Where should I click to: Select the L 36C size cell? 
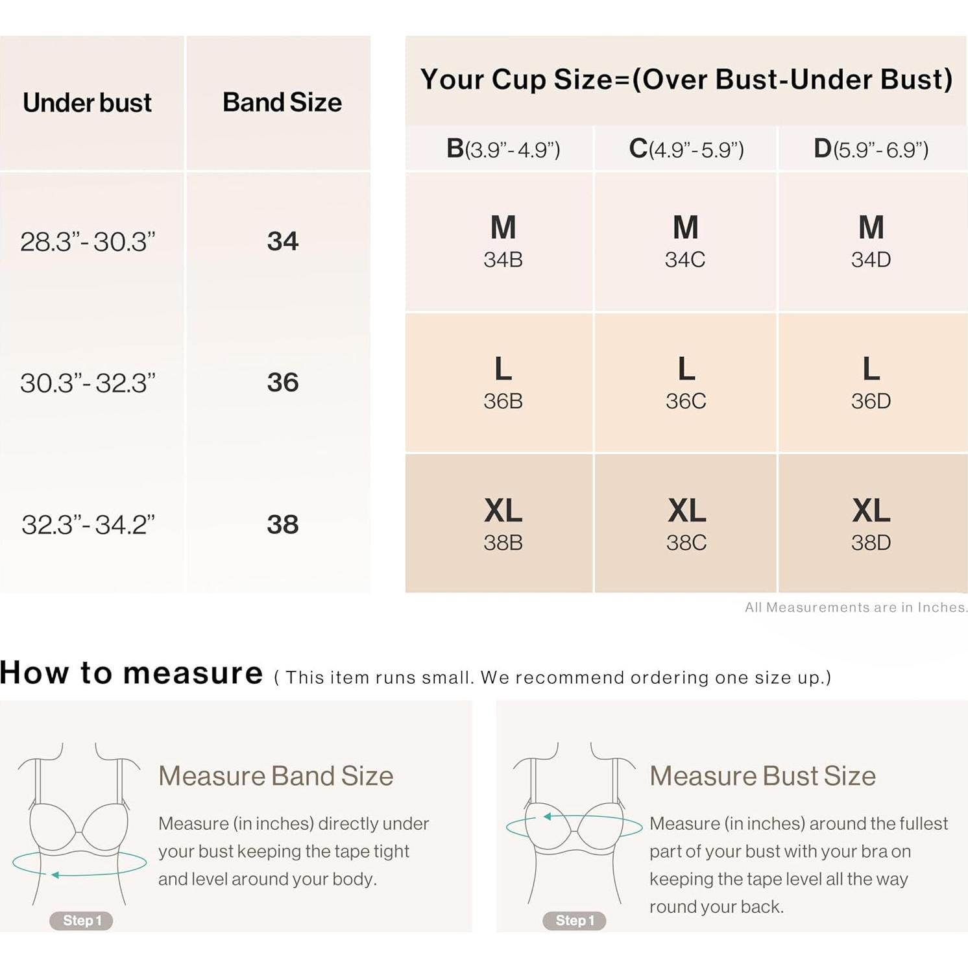(685, 383)
